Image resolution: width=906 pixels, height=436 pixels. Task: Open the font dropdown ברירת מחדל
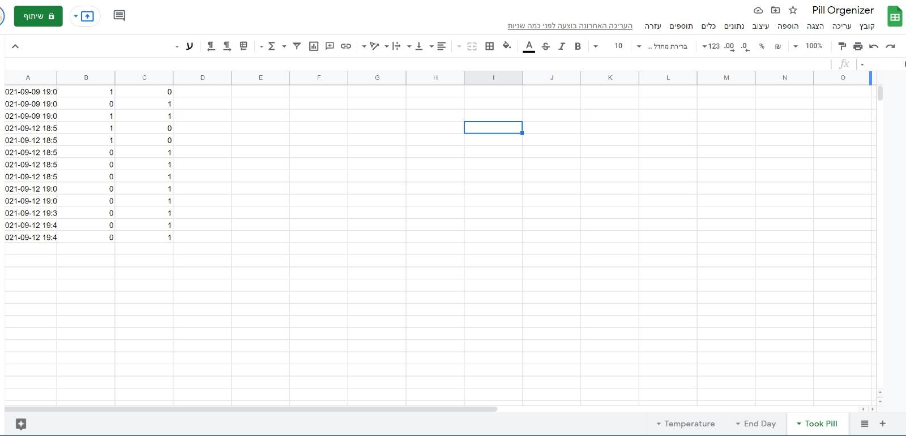[662, 46]
